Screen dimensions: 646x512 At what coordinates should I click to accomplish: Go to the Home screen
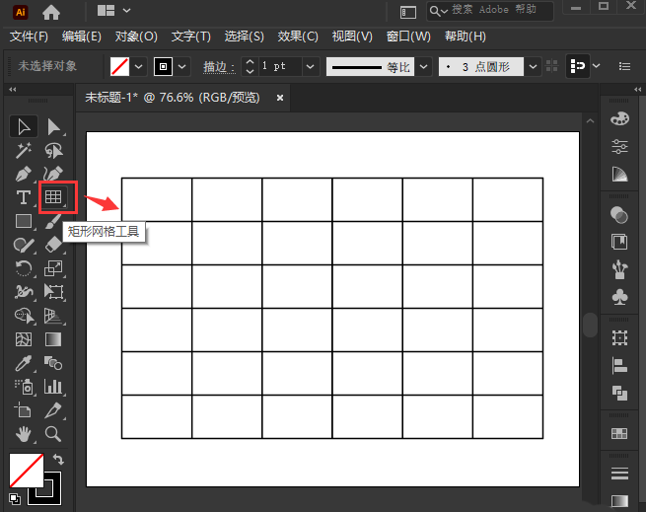(51, 13)
